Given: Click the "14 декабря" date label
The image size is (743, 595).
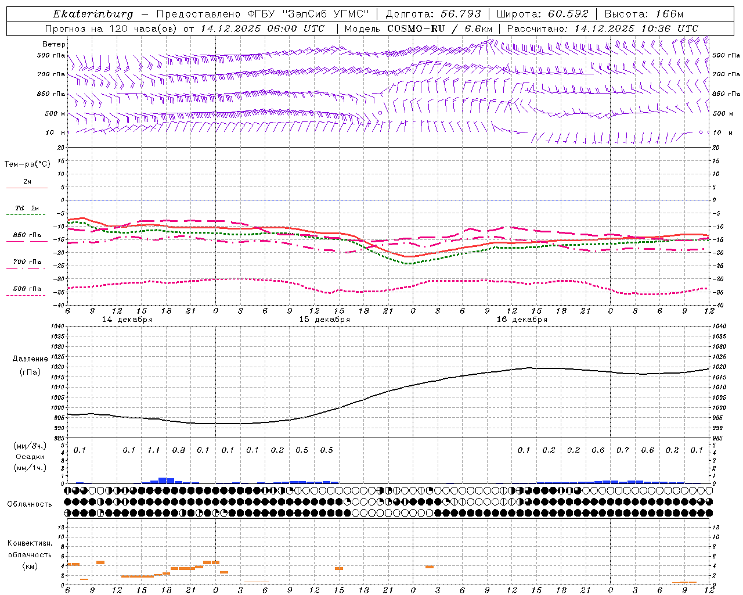Looking at the screenshot, I should (x=127, y=320).
